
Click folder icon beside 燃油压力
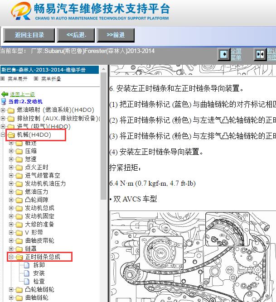19,192
